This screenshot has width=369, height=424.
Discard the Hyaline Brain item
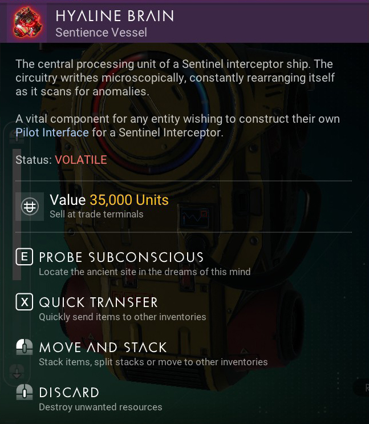coord(69,393)
